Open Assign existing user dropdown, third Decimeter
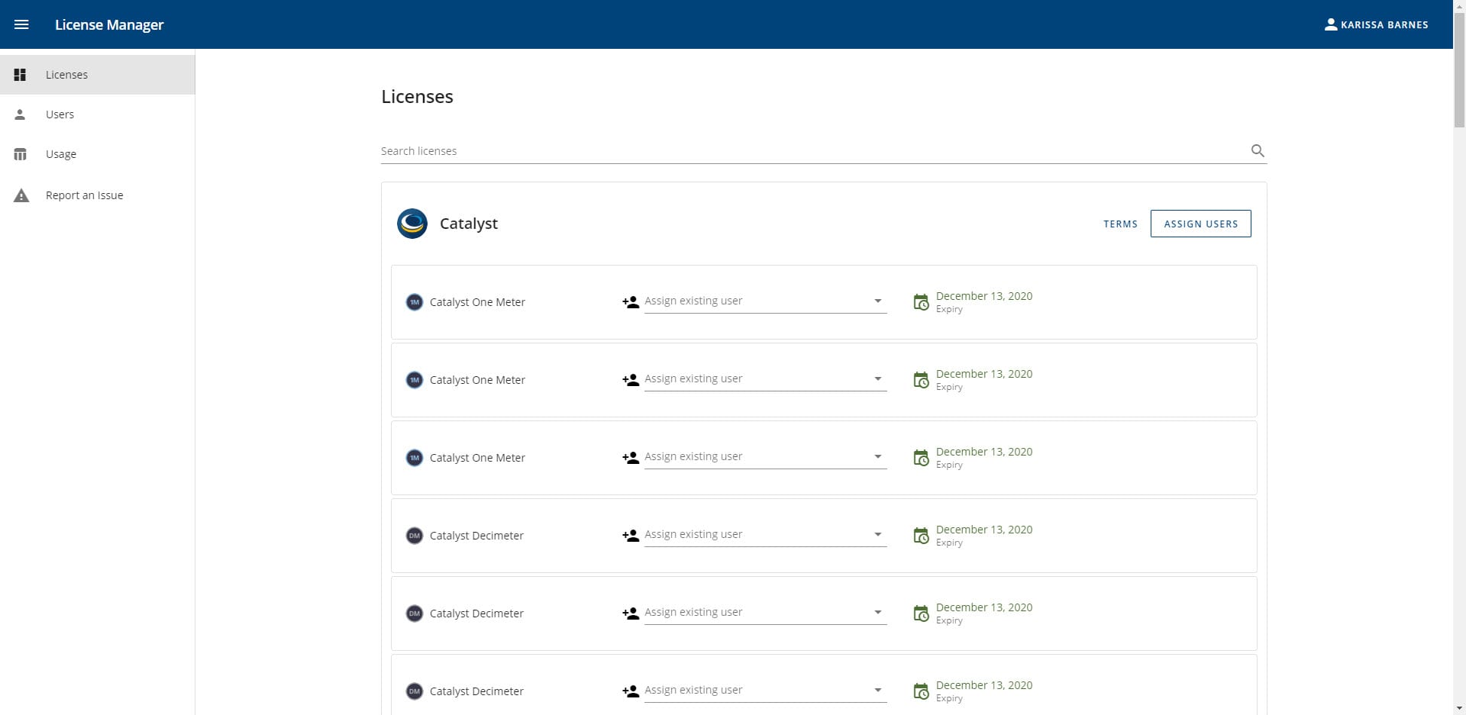 click(765, 690)
